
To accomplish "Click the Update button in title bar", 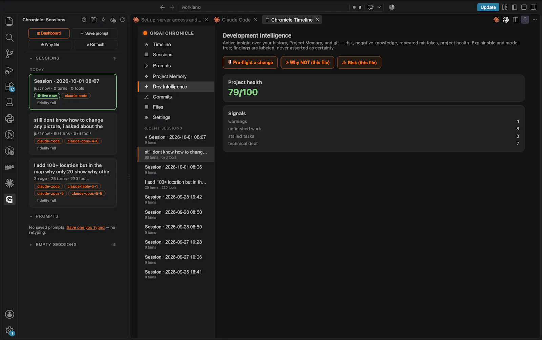I will coord(488,7).
